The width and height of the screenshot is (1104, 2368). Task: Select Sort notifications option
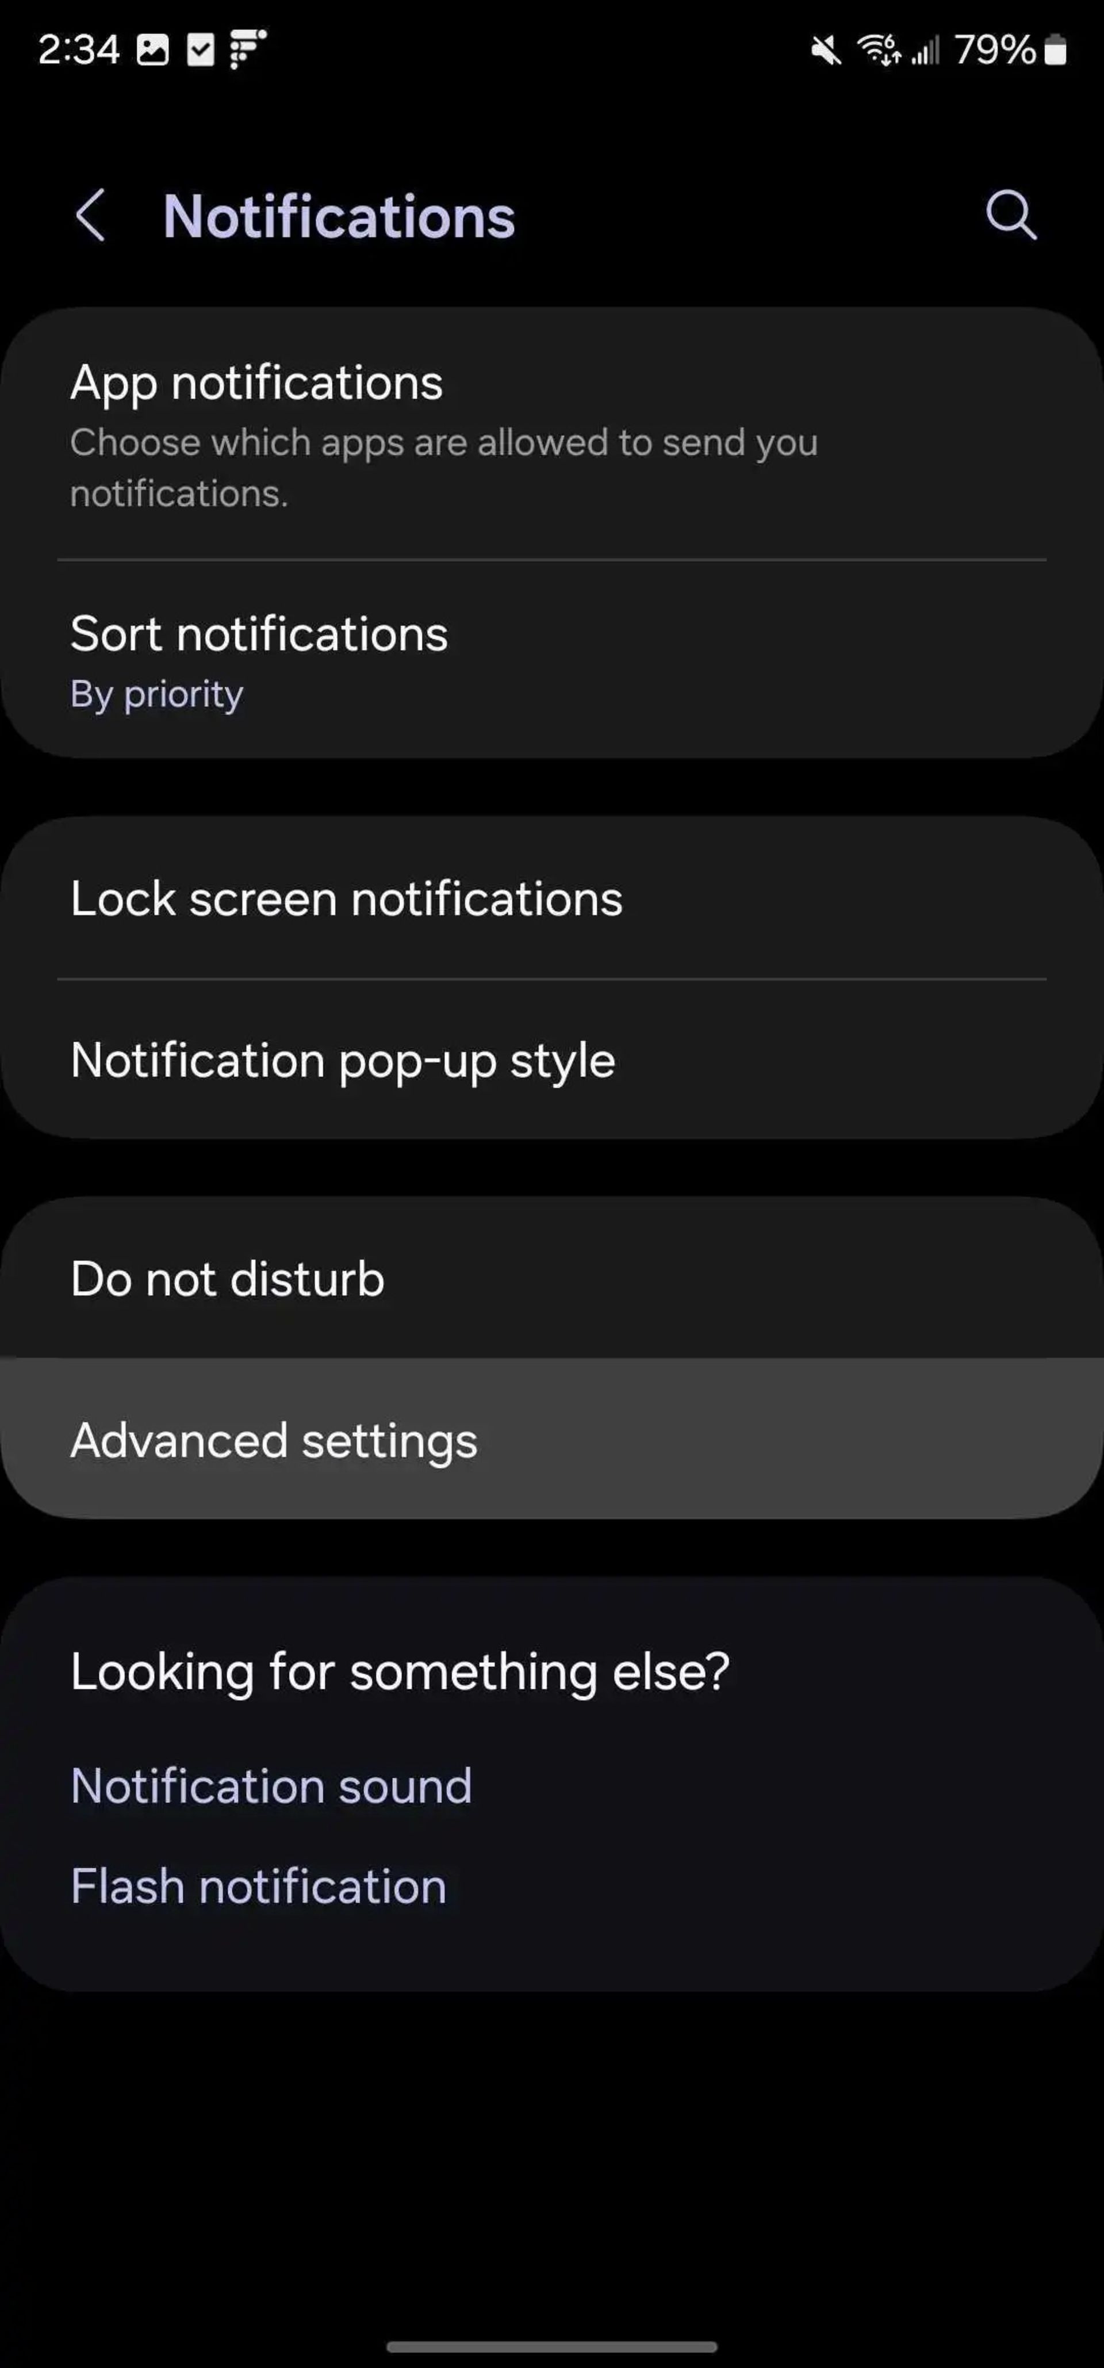551,657
